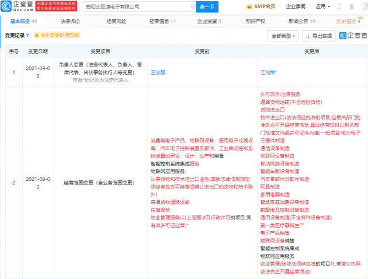Click the bell icon beside 发生变更时通知我
Image resolution: width=368 pixels, height=279 pixels.
pos(37,36)
